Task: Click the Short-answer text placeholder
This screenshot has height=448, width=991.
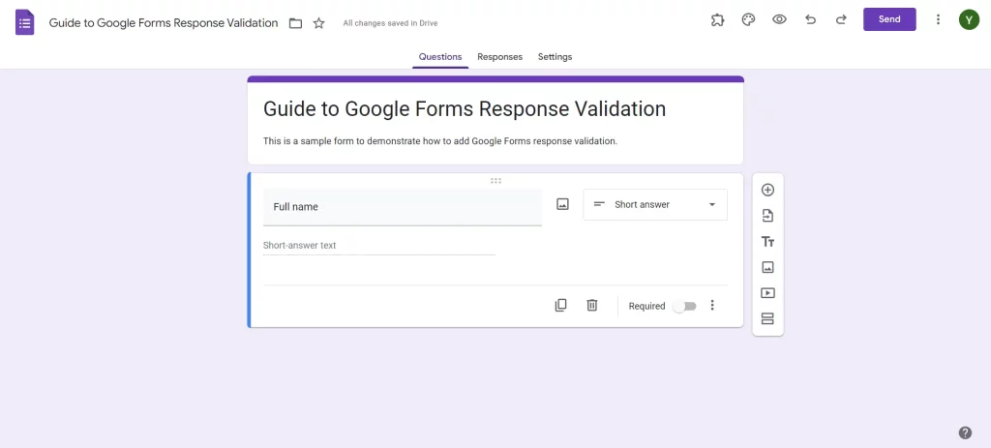Action: tap(300, 245)
